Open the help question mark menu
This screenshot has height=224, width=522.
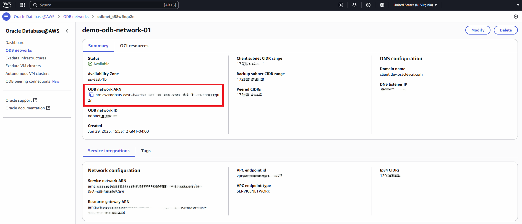368,5
